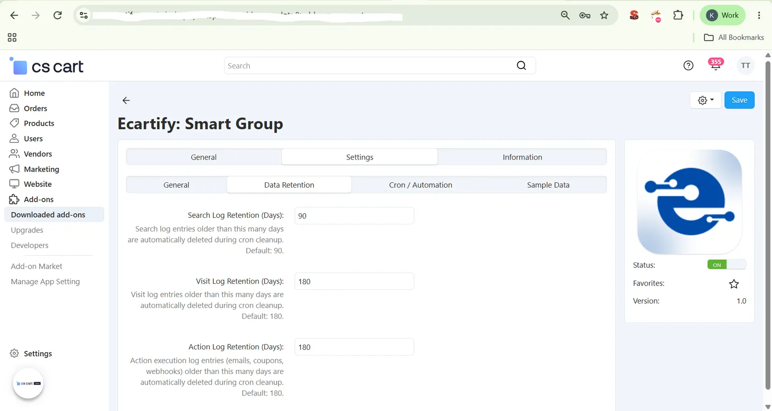Open the browser Extensions puzzle icon
This screenshot has width=772, height=411.
pos(678,15)
